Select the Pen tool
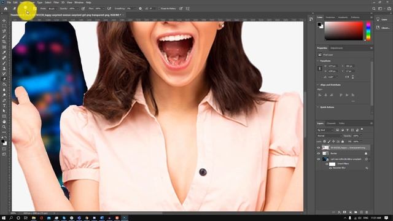This screenshot has width=393, height=221. (4, 100)
